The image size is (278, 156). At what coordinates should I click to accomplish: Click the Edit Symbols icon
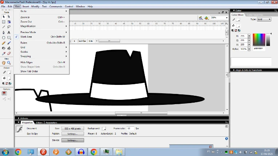(206, 18)
